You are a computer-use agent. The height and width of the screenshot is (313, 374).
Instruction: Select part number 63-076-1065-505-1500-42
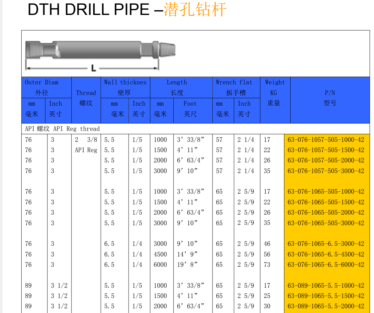click(x=326, y=202)
